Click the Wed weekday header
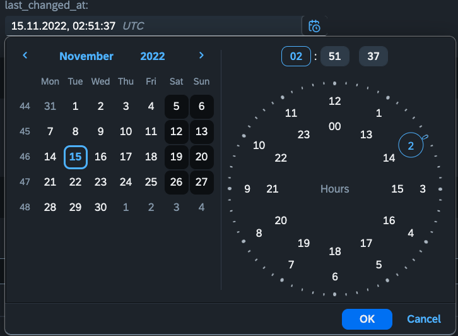The height and width of the screenshot is (336, 458). (100, 81)
